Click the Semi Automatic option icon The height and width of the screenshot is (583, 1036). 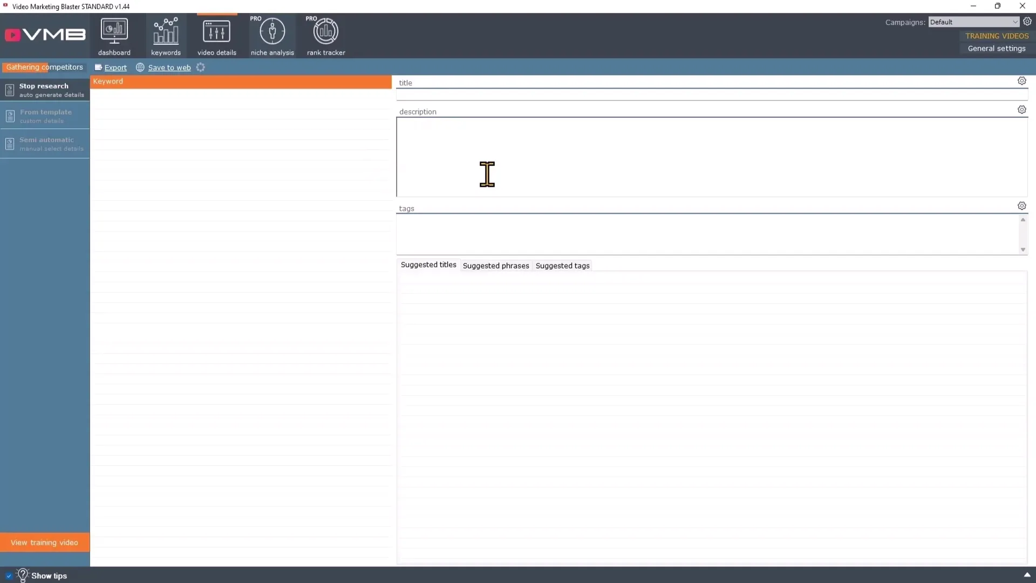coord(10,143)
